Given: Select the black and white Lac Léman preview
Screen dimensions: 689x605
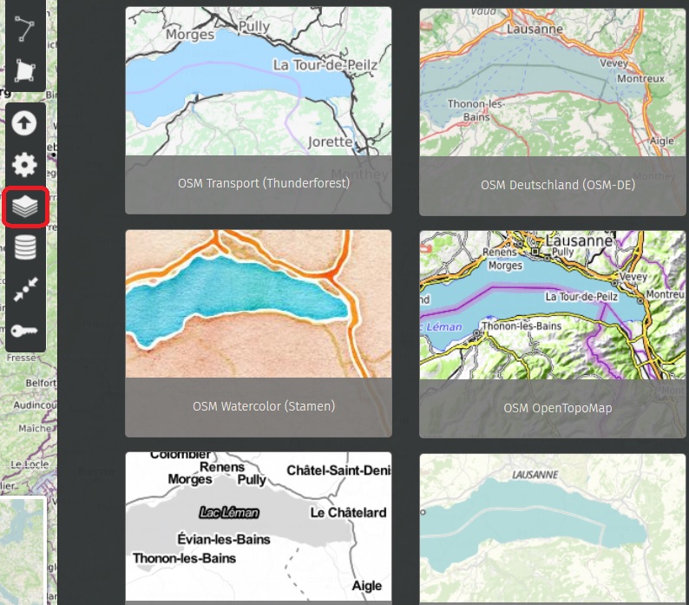Looking at the screenshot, I should (259, 527).
